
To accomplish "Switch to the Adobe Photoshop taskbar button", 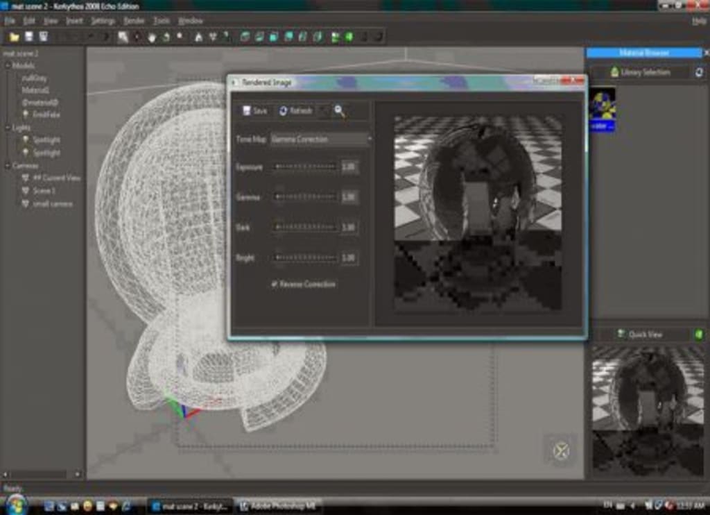I will [279, 506].
